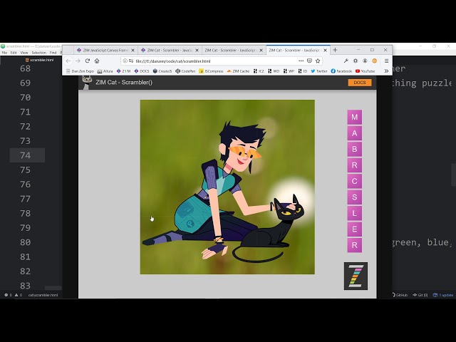Open the Firefox hamburger menu
Screen dimensions: 456x342
(386, 61)
